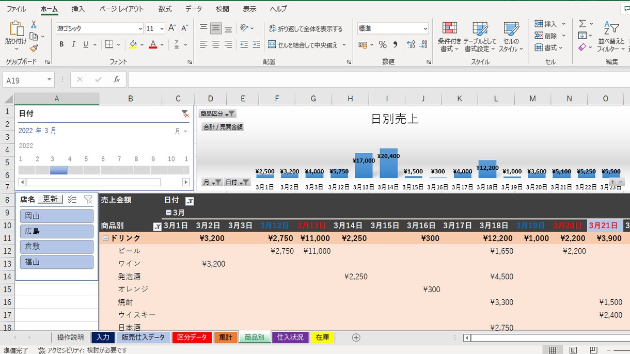Toggle the 倉敷 slicer item
630x354 pixels.
tap(57, 247)
